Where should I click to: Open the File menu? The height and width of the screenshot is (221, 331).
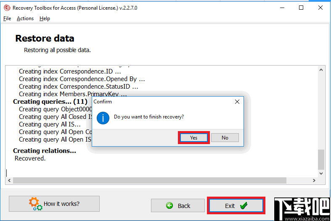tap(7, 18)
